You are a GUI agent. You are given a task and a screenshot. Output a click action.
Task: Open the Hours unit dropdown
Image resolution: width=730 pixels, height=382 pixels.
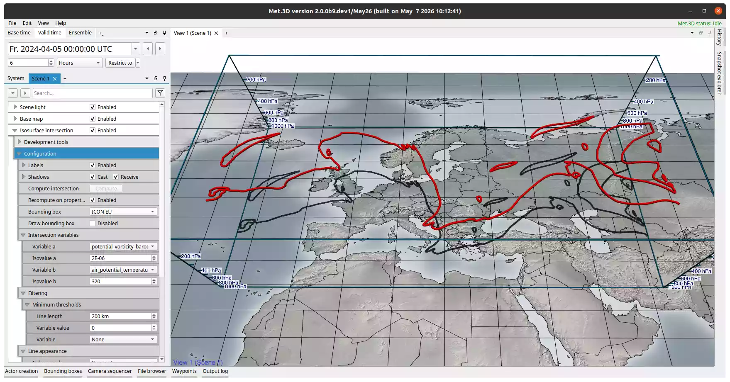coord(80,63)
